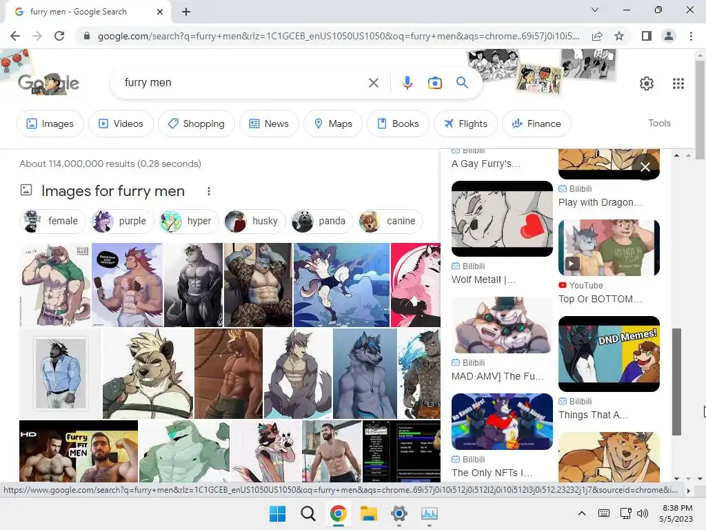Switch to Shopping results tab
This screenshot has height=530, width=706.
(196, 124)
